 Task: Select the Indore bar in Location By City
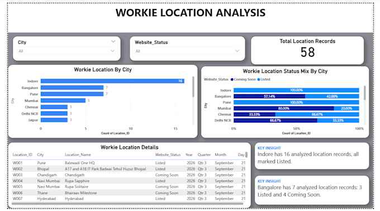click(x=112, y=81)
